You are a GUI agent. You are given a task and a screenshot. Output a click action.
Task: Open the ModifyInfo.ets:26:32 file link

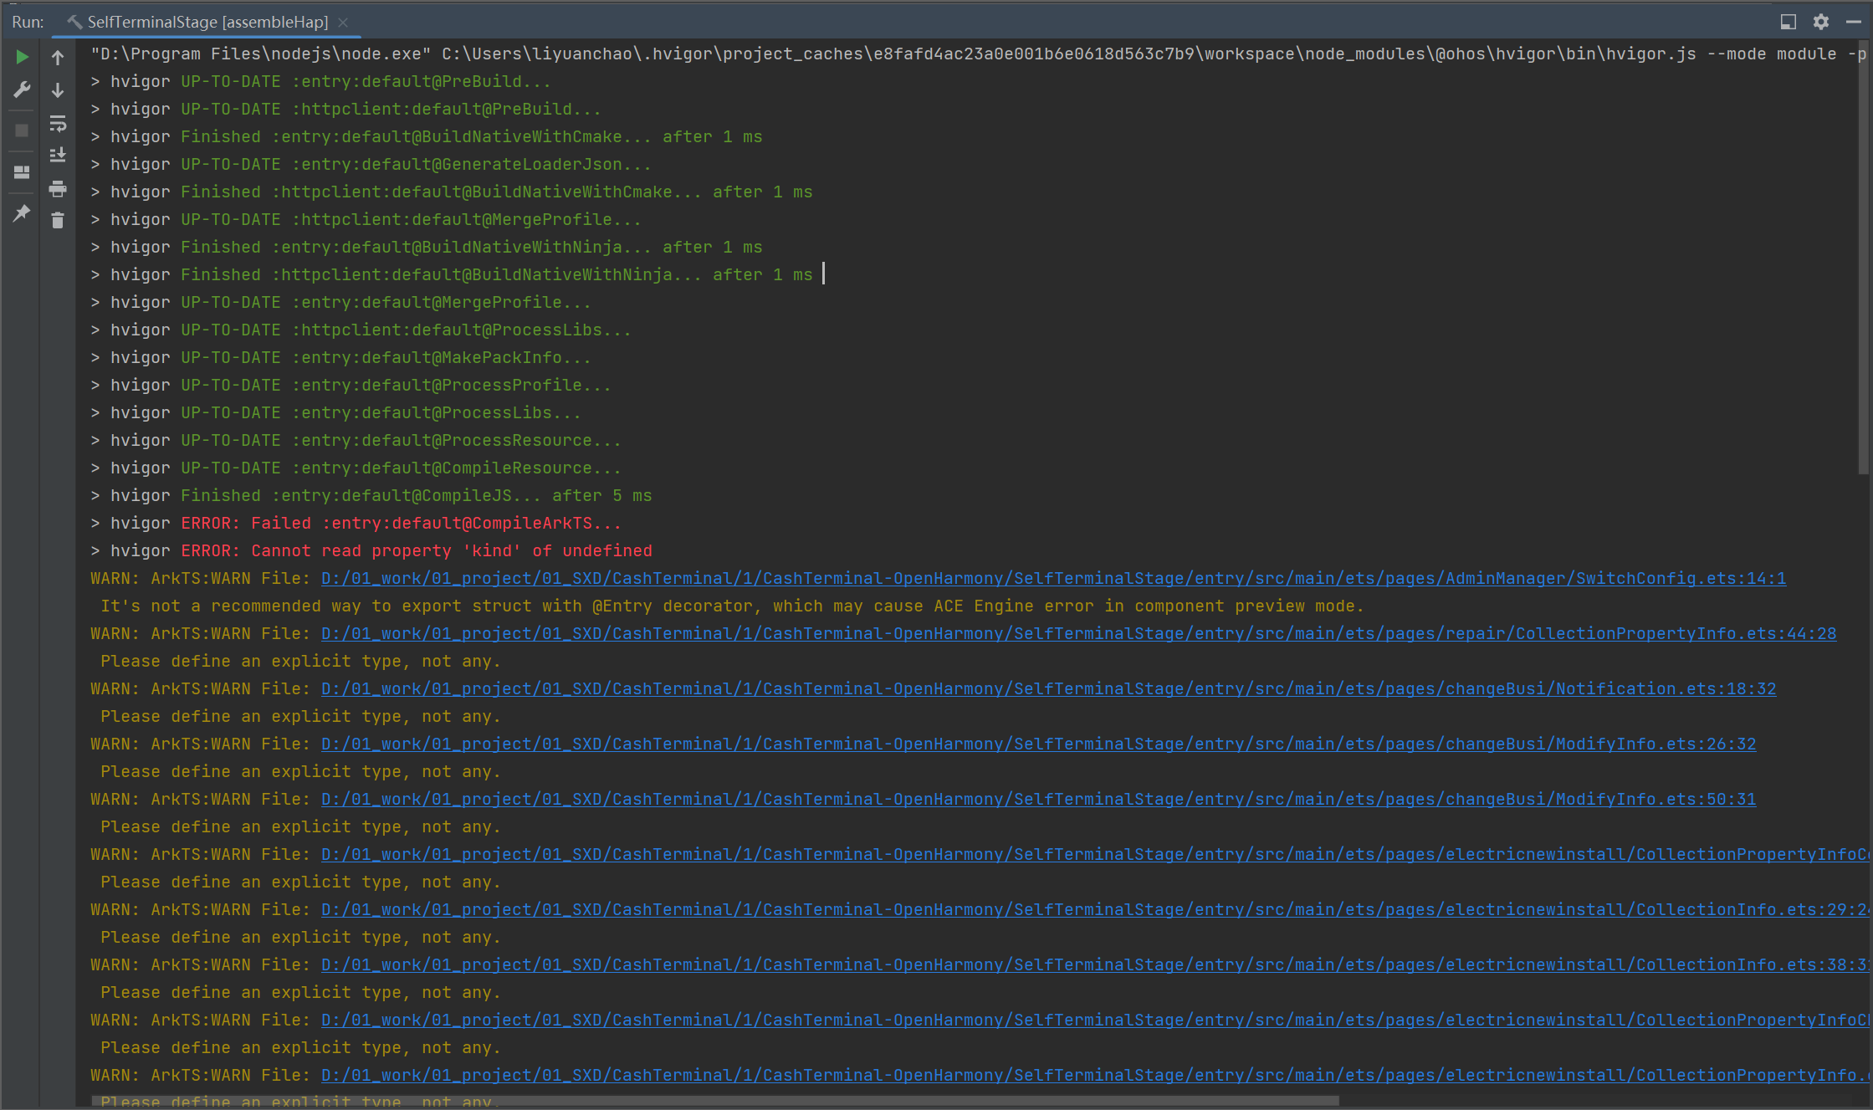coord(1038,744)
